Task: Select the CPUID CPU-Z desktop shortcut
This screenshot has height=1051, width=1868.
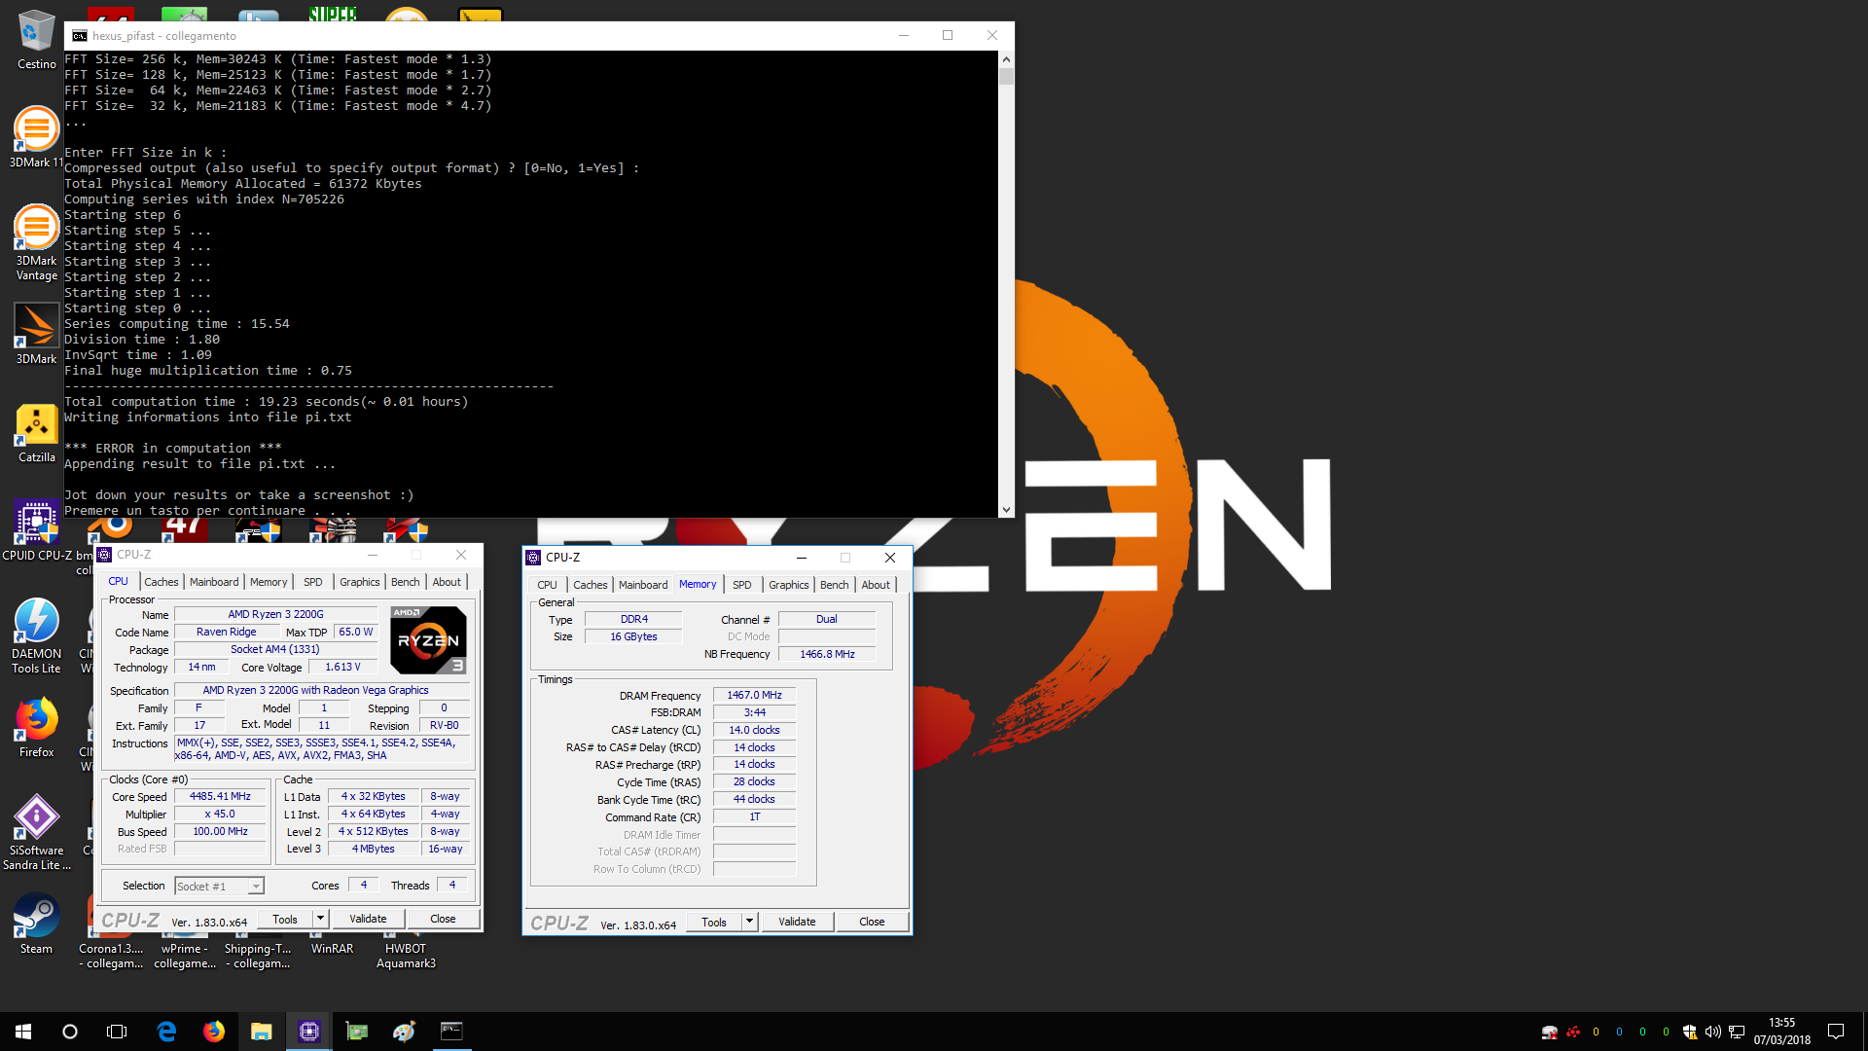Action: (x=36, y=531)
